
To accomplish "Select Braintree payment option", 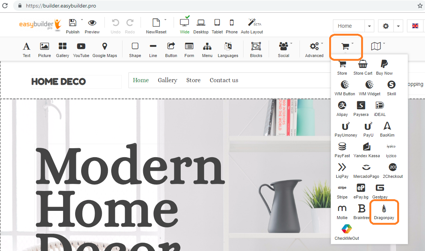I will (x=361, y=212).
